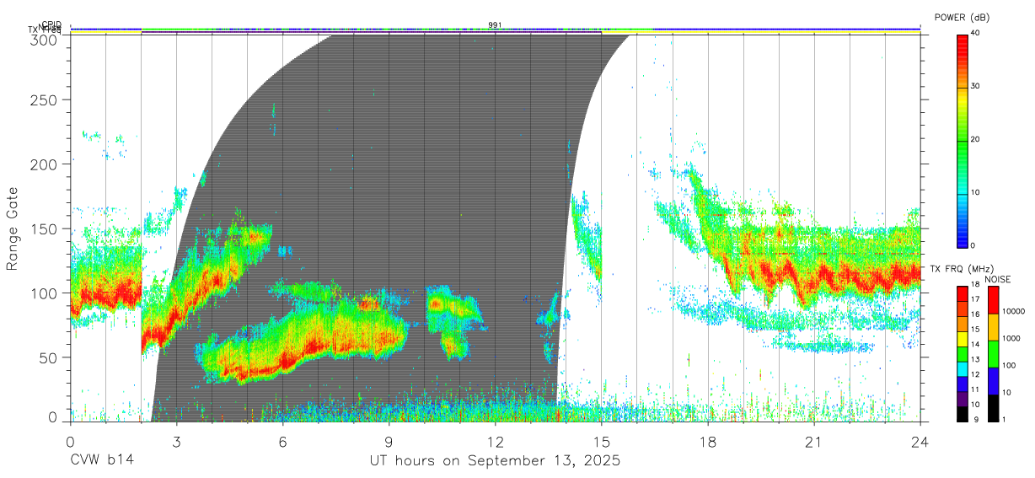Click the 15 label on the UT hours axis
The height and width of the screenshot is (478, 1035).
click(601, 441)
